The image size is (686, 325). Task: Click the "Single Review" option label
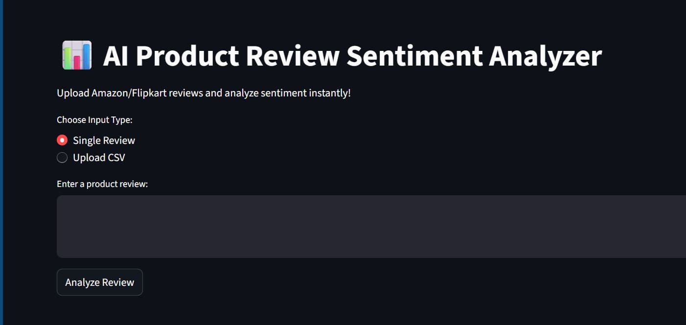pyautogui.click(x=104, y=140)
